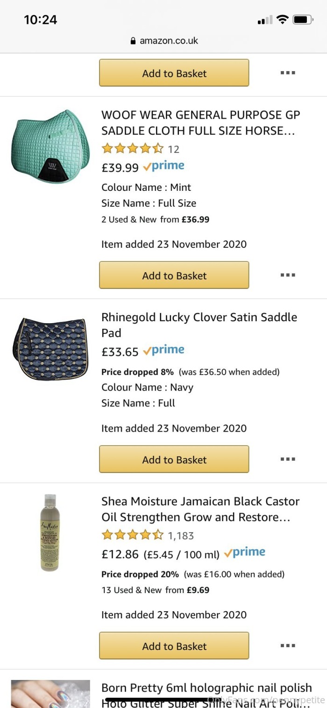Open the Shea Moisture Jamaican Black Castor Oil title
The image size is (327, 708).
coord(200,509)
